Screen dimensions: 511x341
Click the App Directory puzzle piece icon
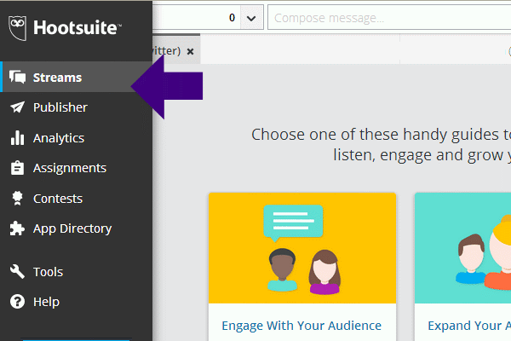[x=17, y=228]
